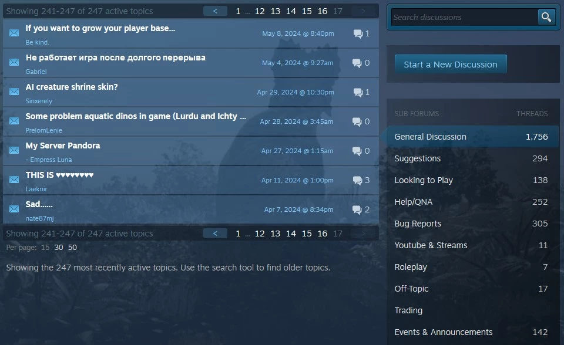Viewport: 564px width, 345px height.
Task: Set per page to 30 topics
Action: [x=59, y=247]
